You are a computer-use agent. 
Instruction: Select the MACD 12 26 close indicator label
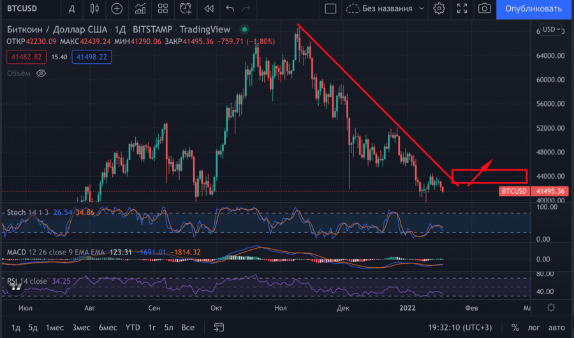[55, 252]
